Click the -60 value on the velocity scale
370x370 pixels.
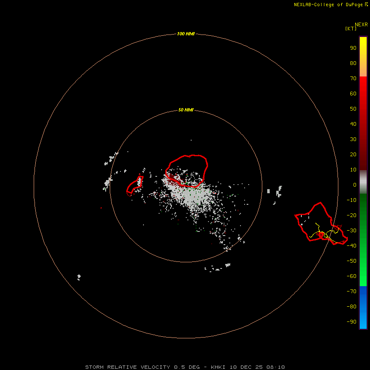click(x=351, y=276)
